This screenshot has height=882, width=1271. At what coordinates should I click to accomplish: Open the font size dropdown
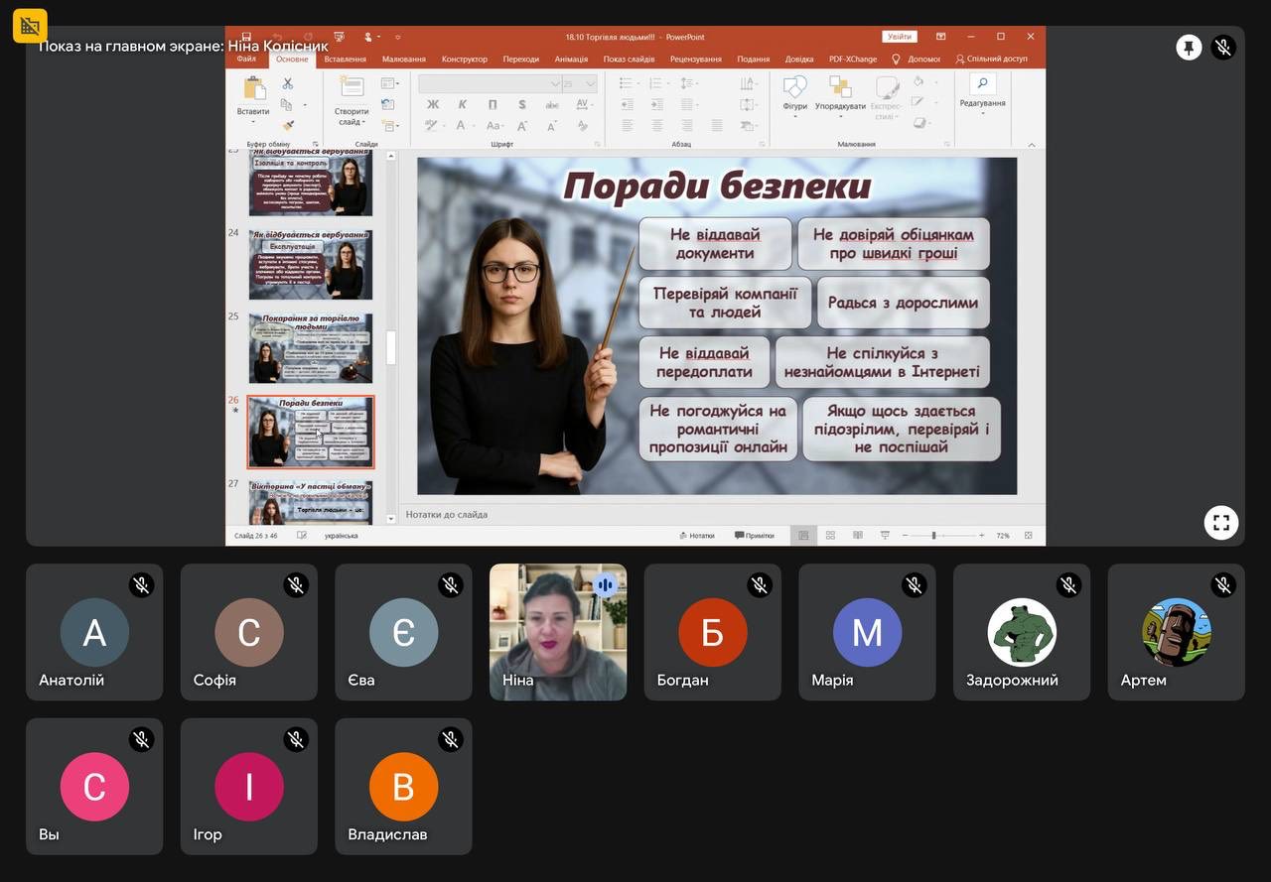coord(591,84)
